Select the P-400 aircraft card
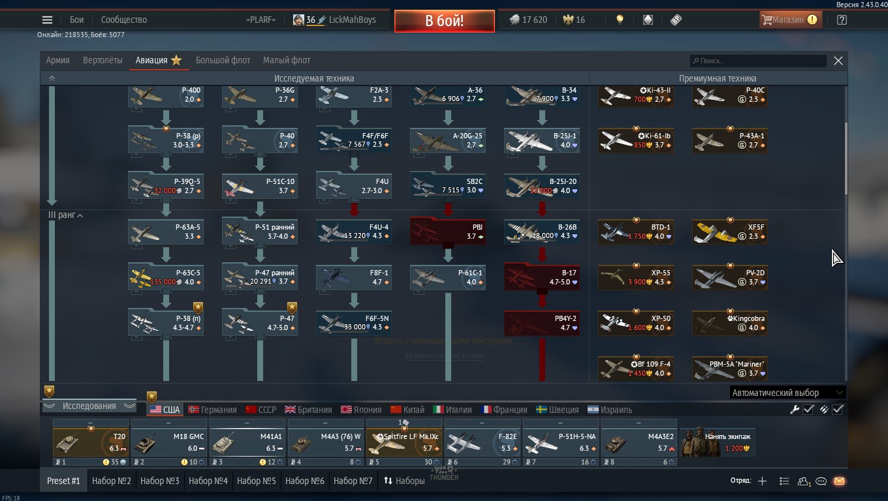The width and height of the screenshot is (888, 501). 166,96
